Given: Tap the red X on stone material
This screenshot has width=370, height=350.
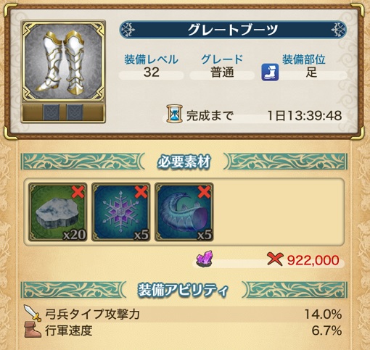Looking at the screenshot, I should click(78, 192).
